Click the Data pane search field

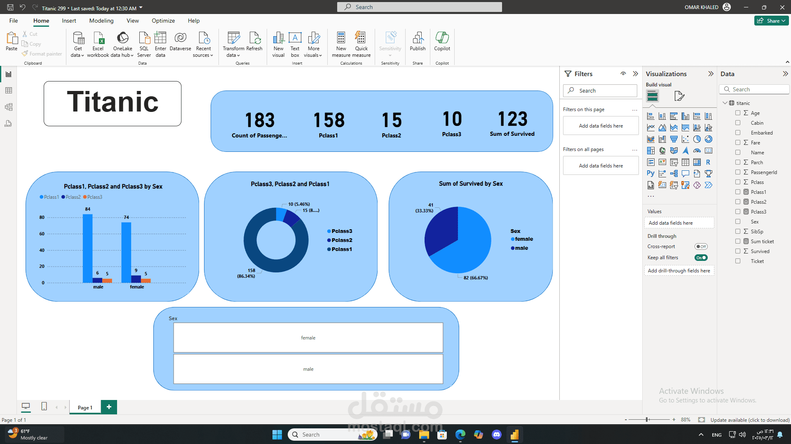click(754, 89)
